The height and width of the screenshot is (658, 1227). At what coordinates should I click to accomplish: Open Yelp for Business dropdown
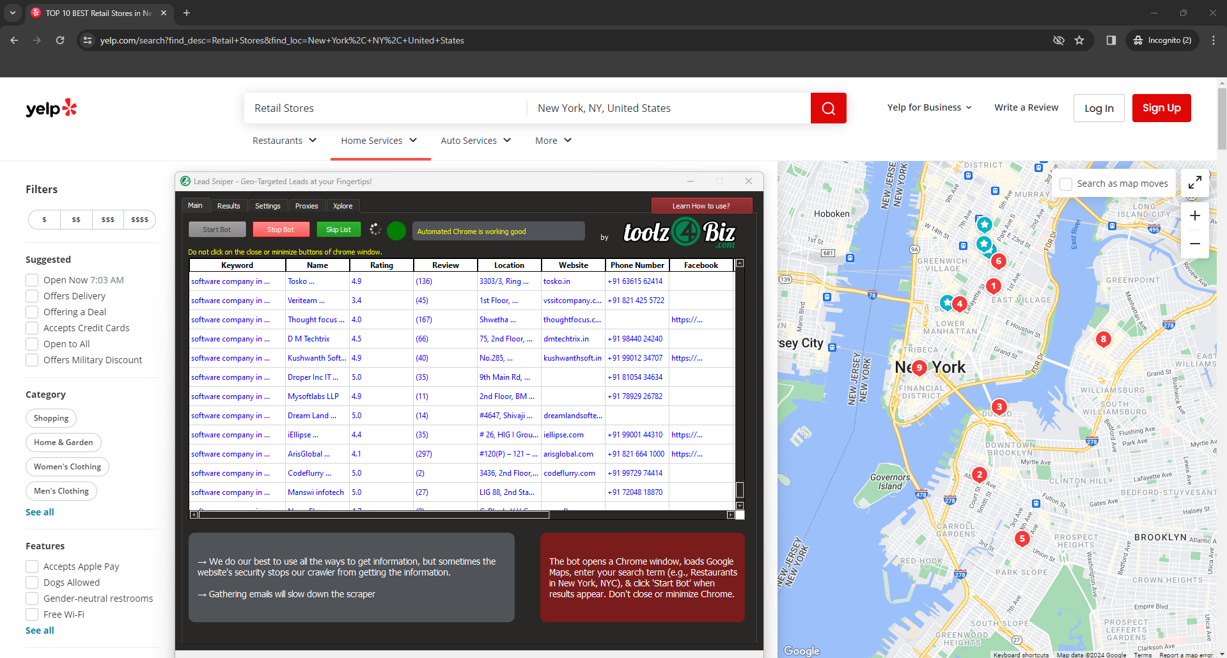[930, 107]
